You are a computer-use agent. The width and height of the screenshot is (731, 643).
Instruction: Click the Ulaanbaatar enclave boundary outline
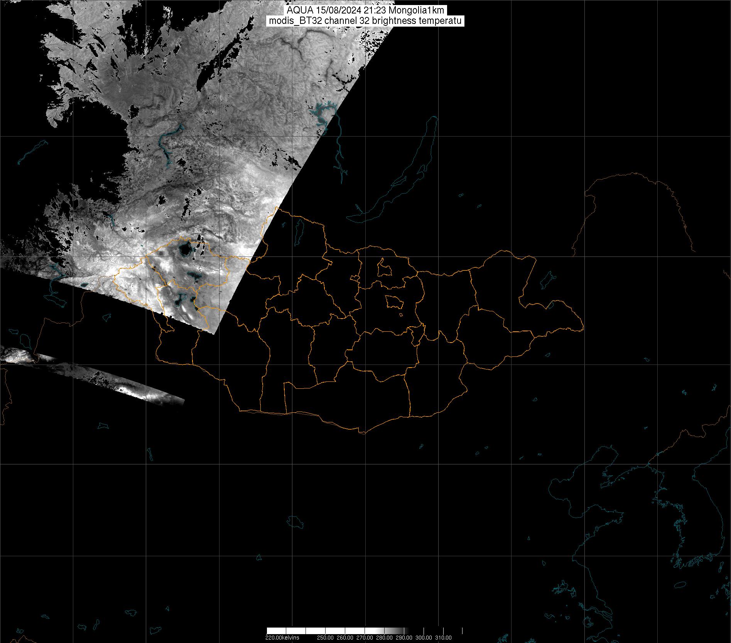[x=383, y=267]
